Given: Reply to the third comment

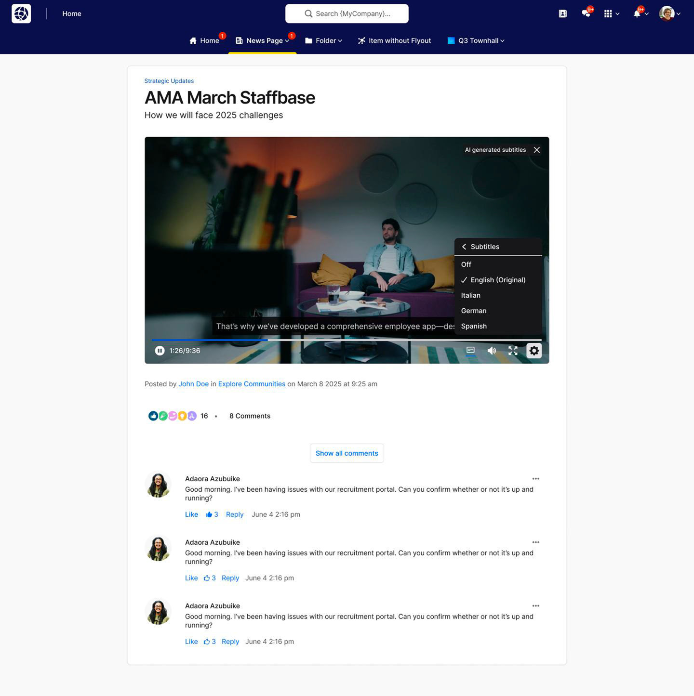Looking at the screenshot, I should 230,642.
